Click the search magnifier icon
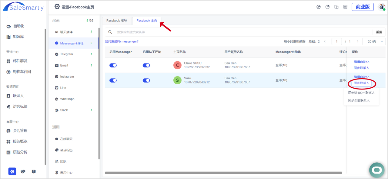This screenshot has width=388, height=179. pyautogui.click(x=110, y=32)
